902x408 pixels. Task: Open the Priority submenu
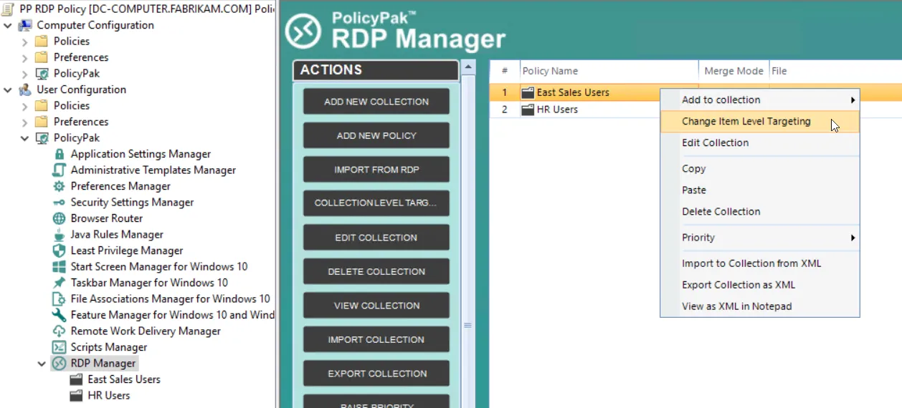pyautogui.click(x=759, y=238)
